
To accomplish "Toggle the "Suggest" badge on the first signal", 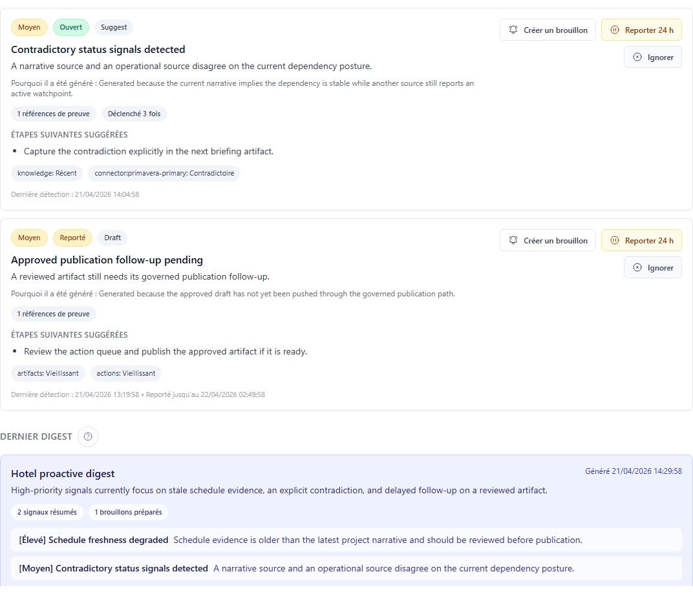I will coord(113,27).
